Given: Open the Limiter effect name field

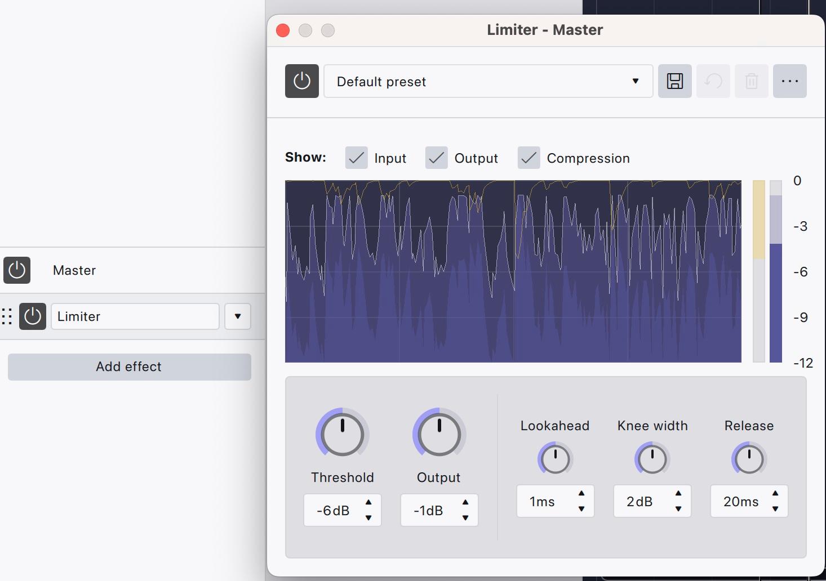Looking at the screenshot, I should [135, 316].
